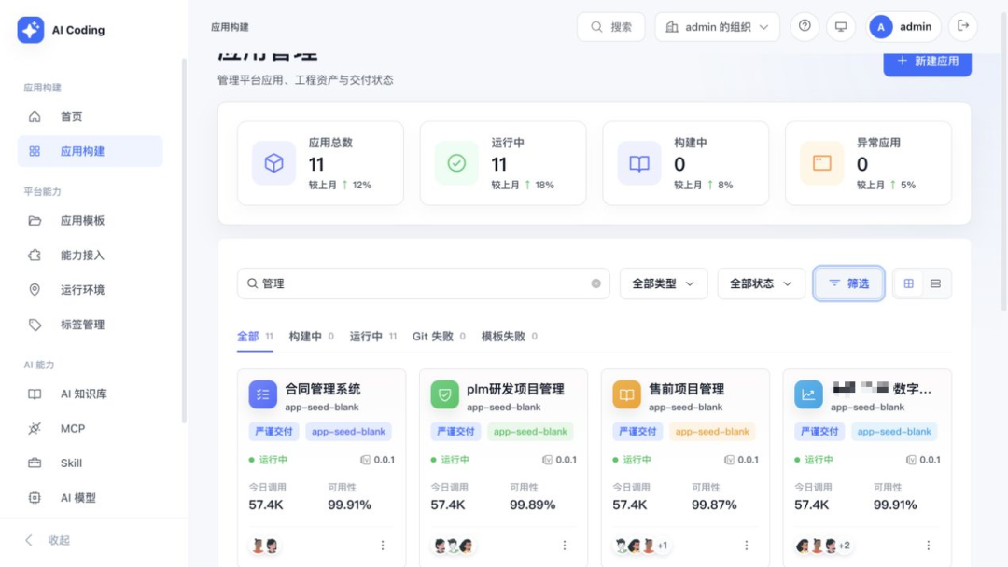Open 运行环境 in the sidebar
Viewport: 1008px width, 567px height.
click(x=90, y=290)
